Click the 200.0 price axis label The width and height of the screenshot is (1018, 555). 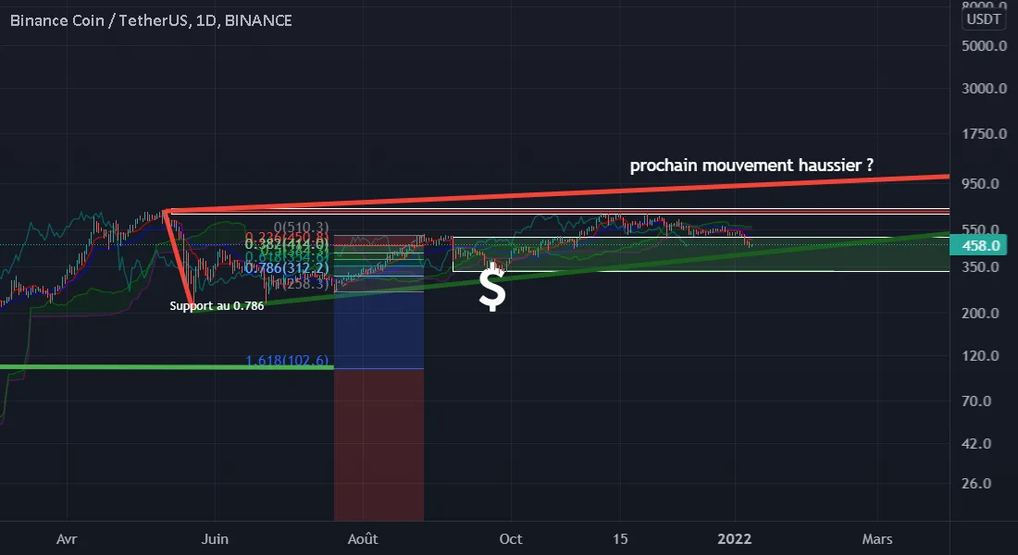[980, 313]
